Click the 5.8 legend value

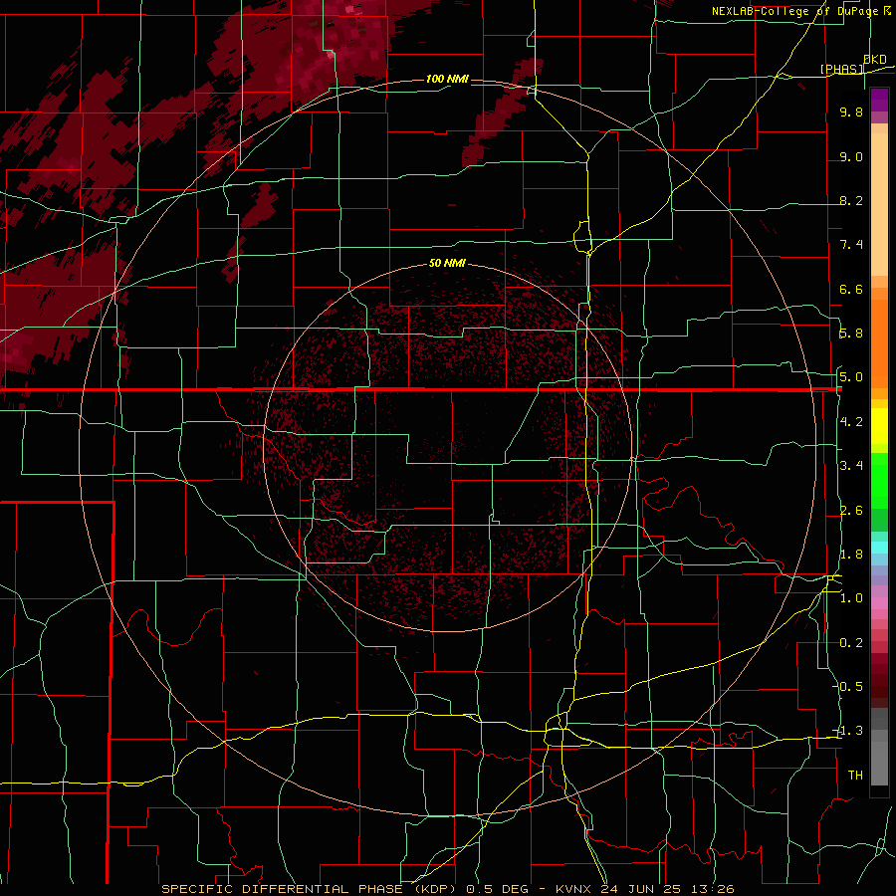[x=851, y=334]
